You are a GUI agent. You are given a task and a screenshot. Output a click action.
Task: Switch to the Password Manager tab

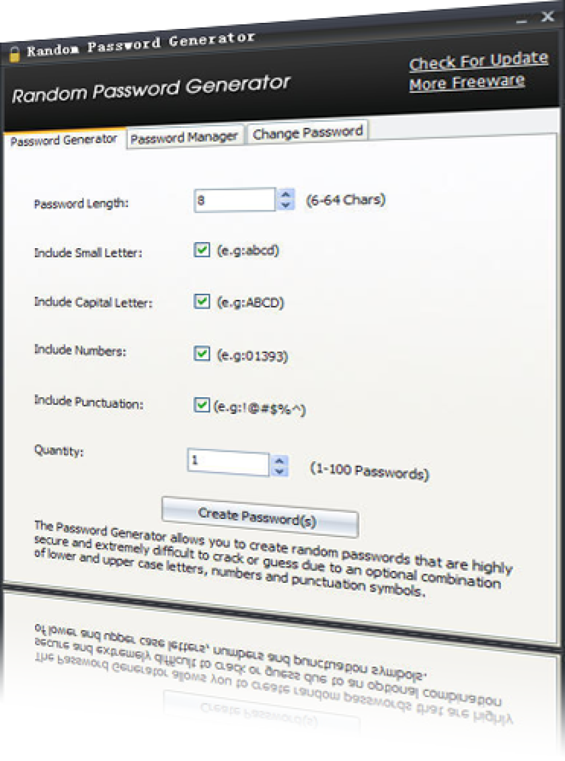click(184, 137)
